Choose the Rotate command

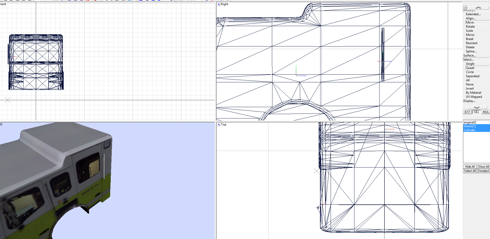click(x=470, y=26)
